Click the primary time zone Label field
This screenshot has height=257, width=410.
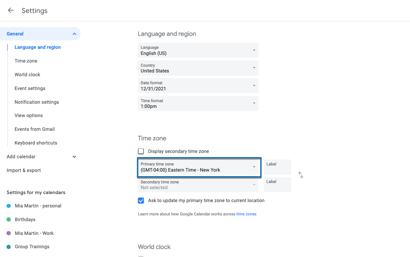point(277,167)
